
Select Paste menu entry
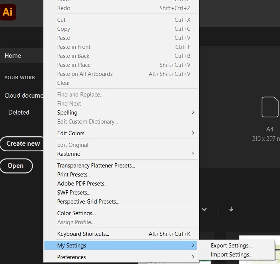[x=121, y=38]
